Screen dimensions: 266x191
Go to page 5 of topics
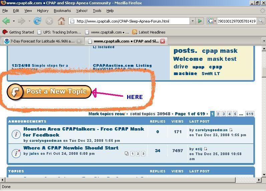point(235,114)
